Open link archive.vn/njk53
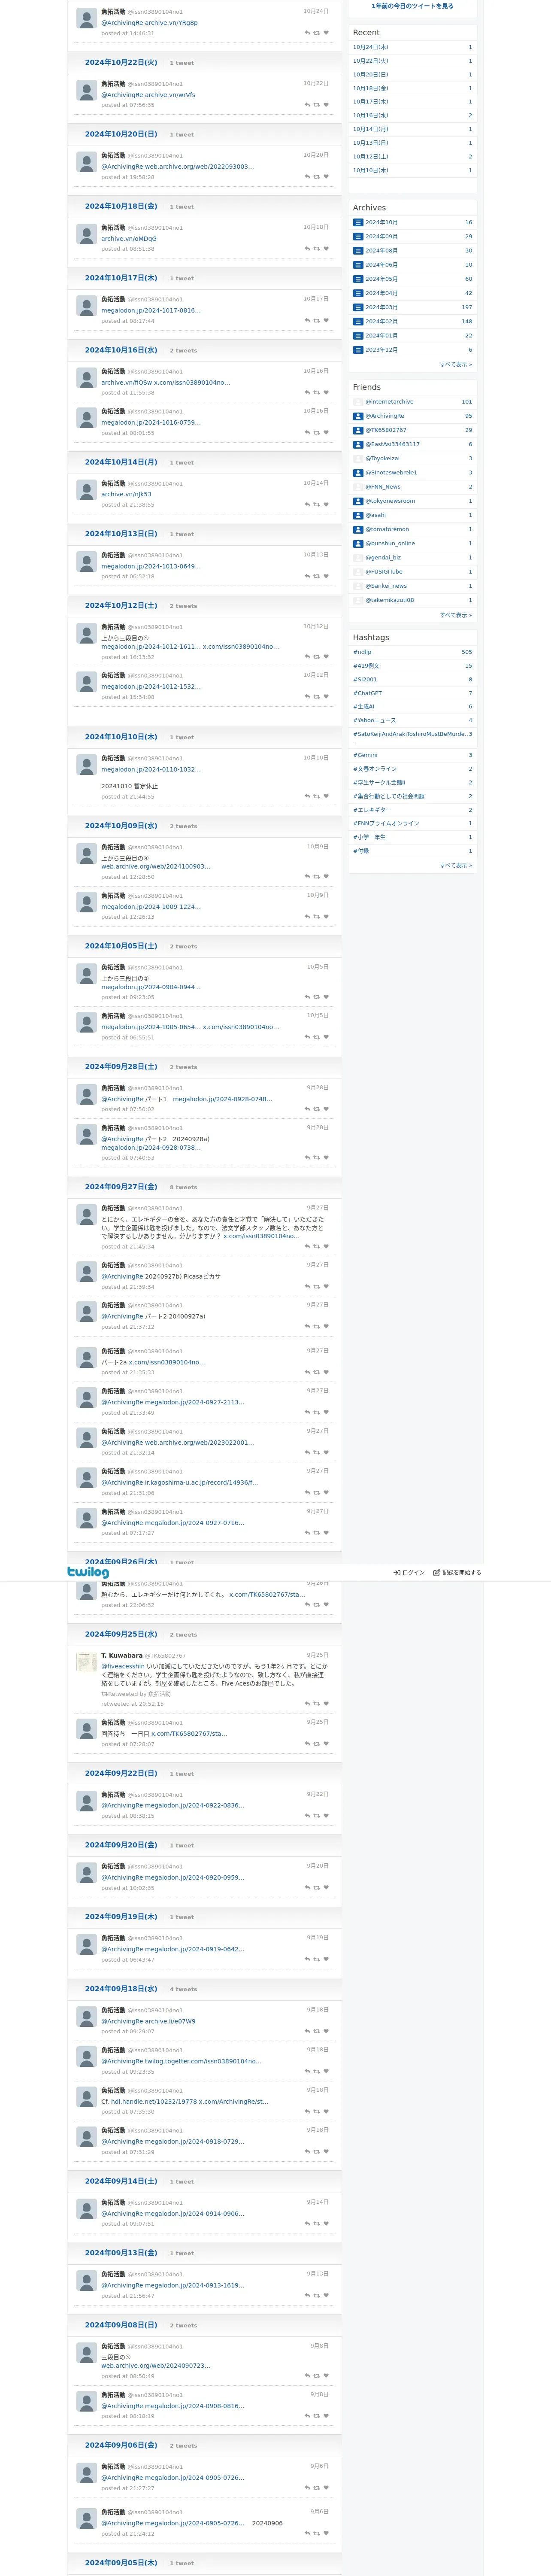This screenshot has width=551, height=2576. point(126,494)
